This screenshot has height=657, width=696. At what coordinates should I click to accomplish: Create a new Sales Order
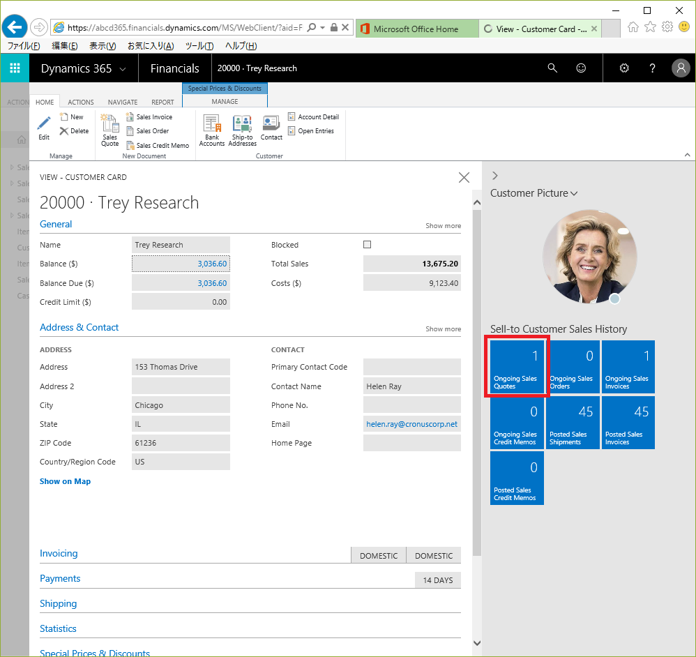pyautogui.click(x=147, y=131)
